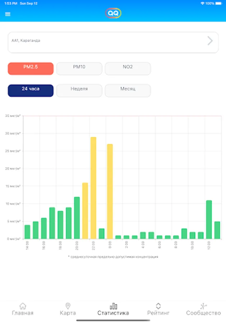Viewport: 226px width, 323px height.
Task: Show statistics for Неделя
Action: pyautogui.click(x=79, y=91)
